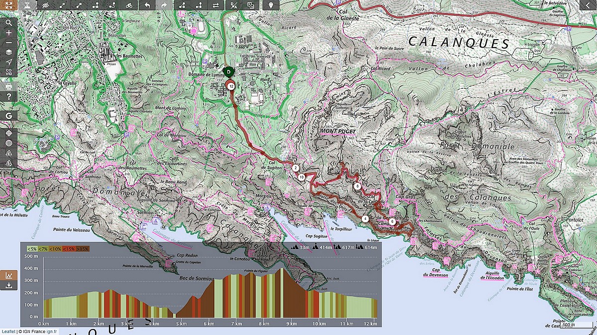Toggle track visibility with the crossed-eye icon
This screenshot has width=597, height=335.
click(46, 5)
